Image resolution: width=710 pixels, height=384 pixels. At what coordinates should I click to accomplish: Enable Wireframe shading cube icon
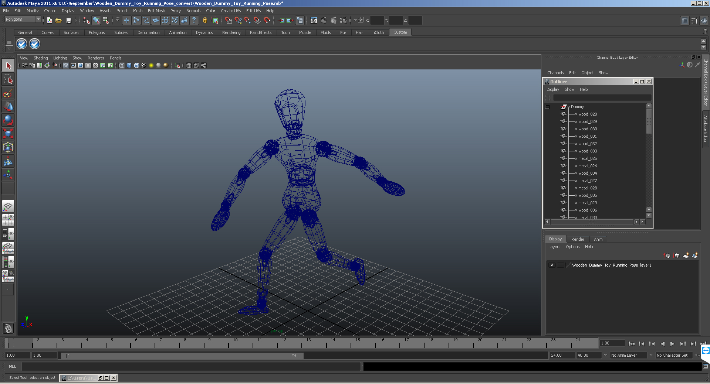click(122, 65)
